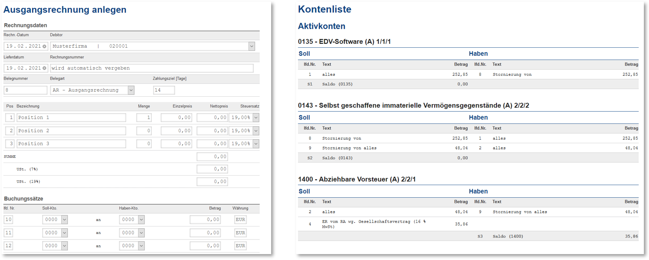Open Soll-Kto. dropdown in booking row 12
649x260 pixels.
click(64, 246)
